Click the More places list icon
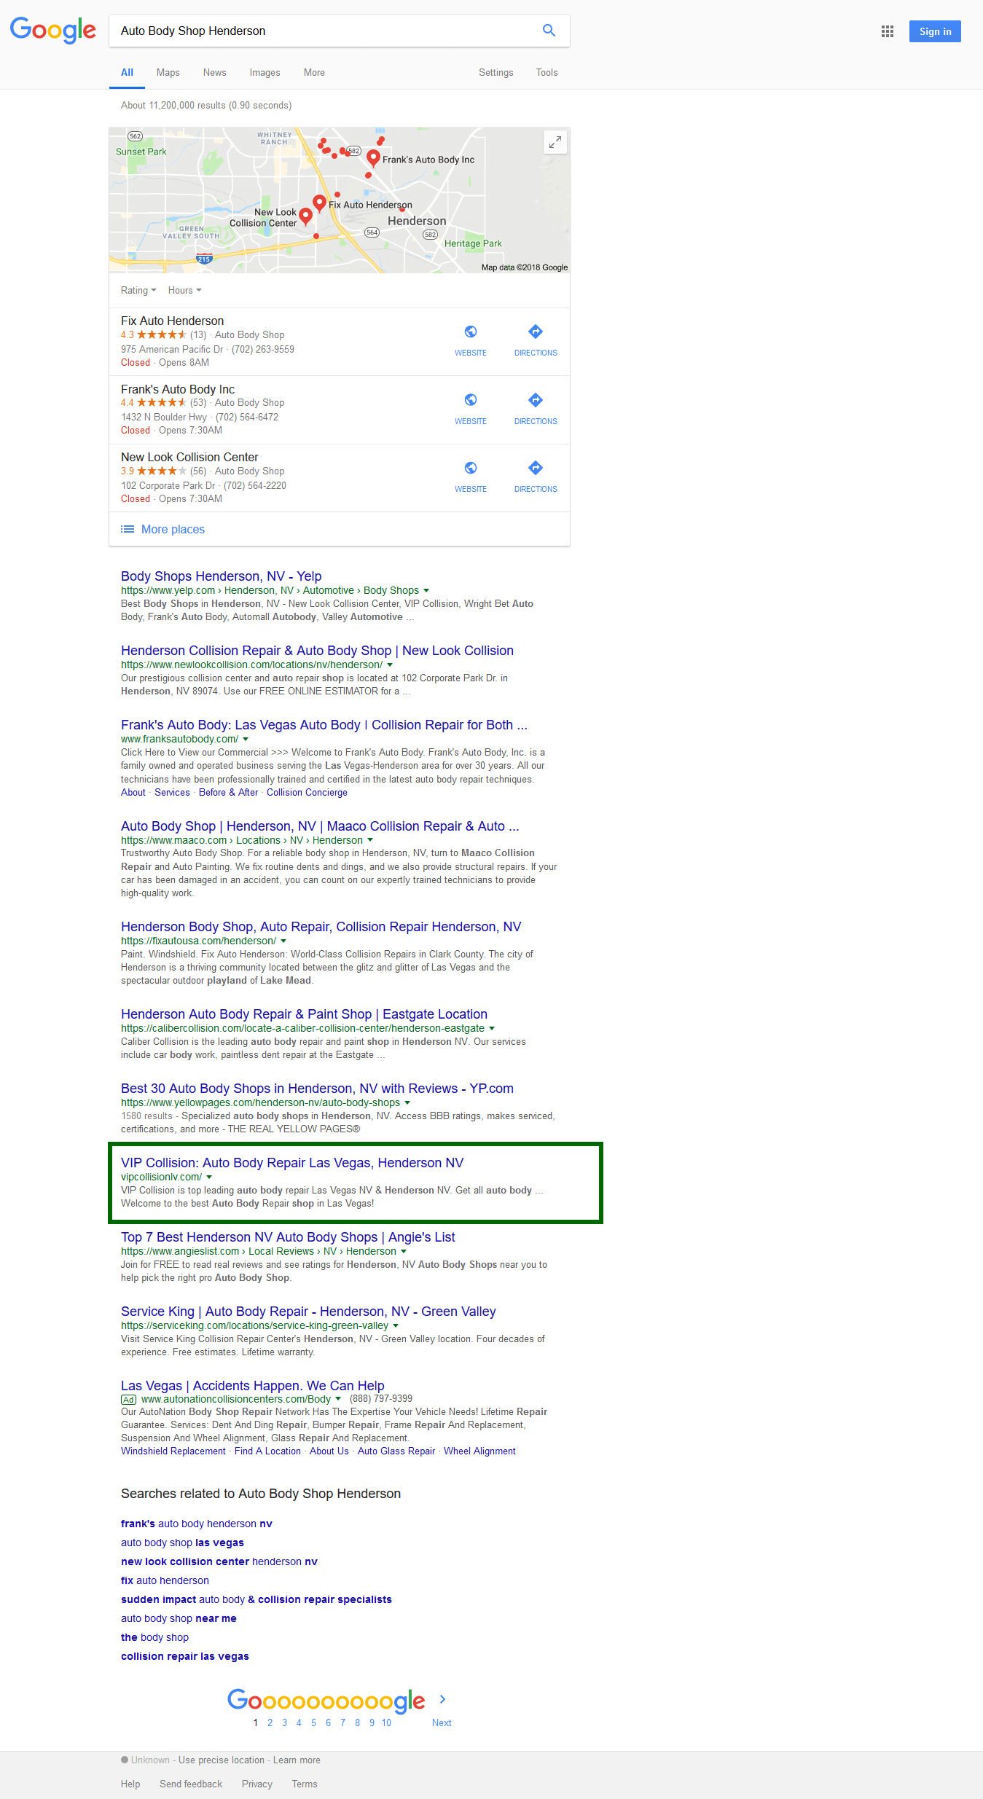Screen dimensions: 983x1799 (128, 529)
